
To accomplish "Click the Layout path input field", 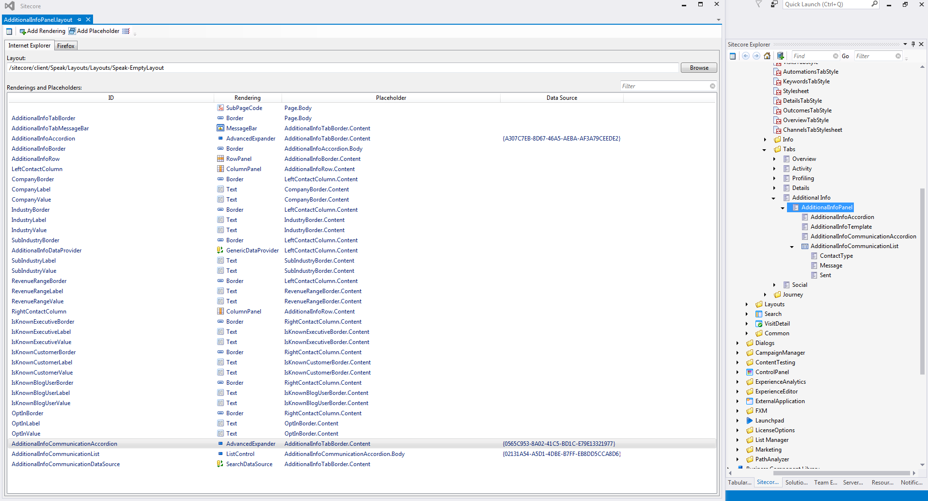I will (343, 68).
